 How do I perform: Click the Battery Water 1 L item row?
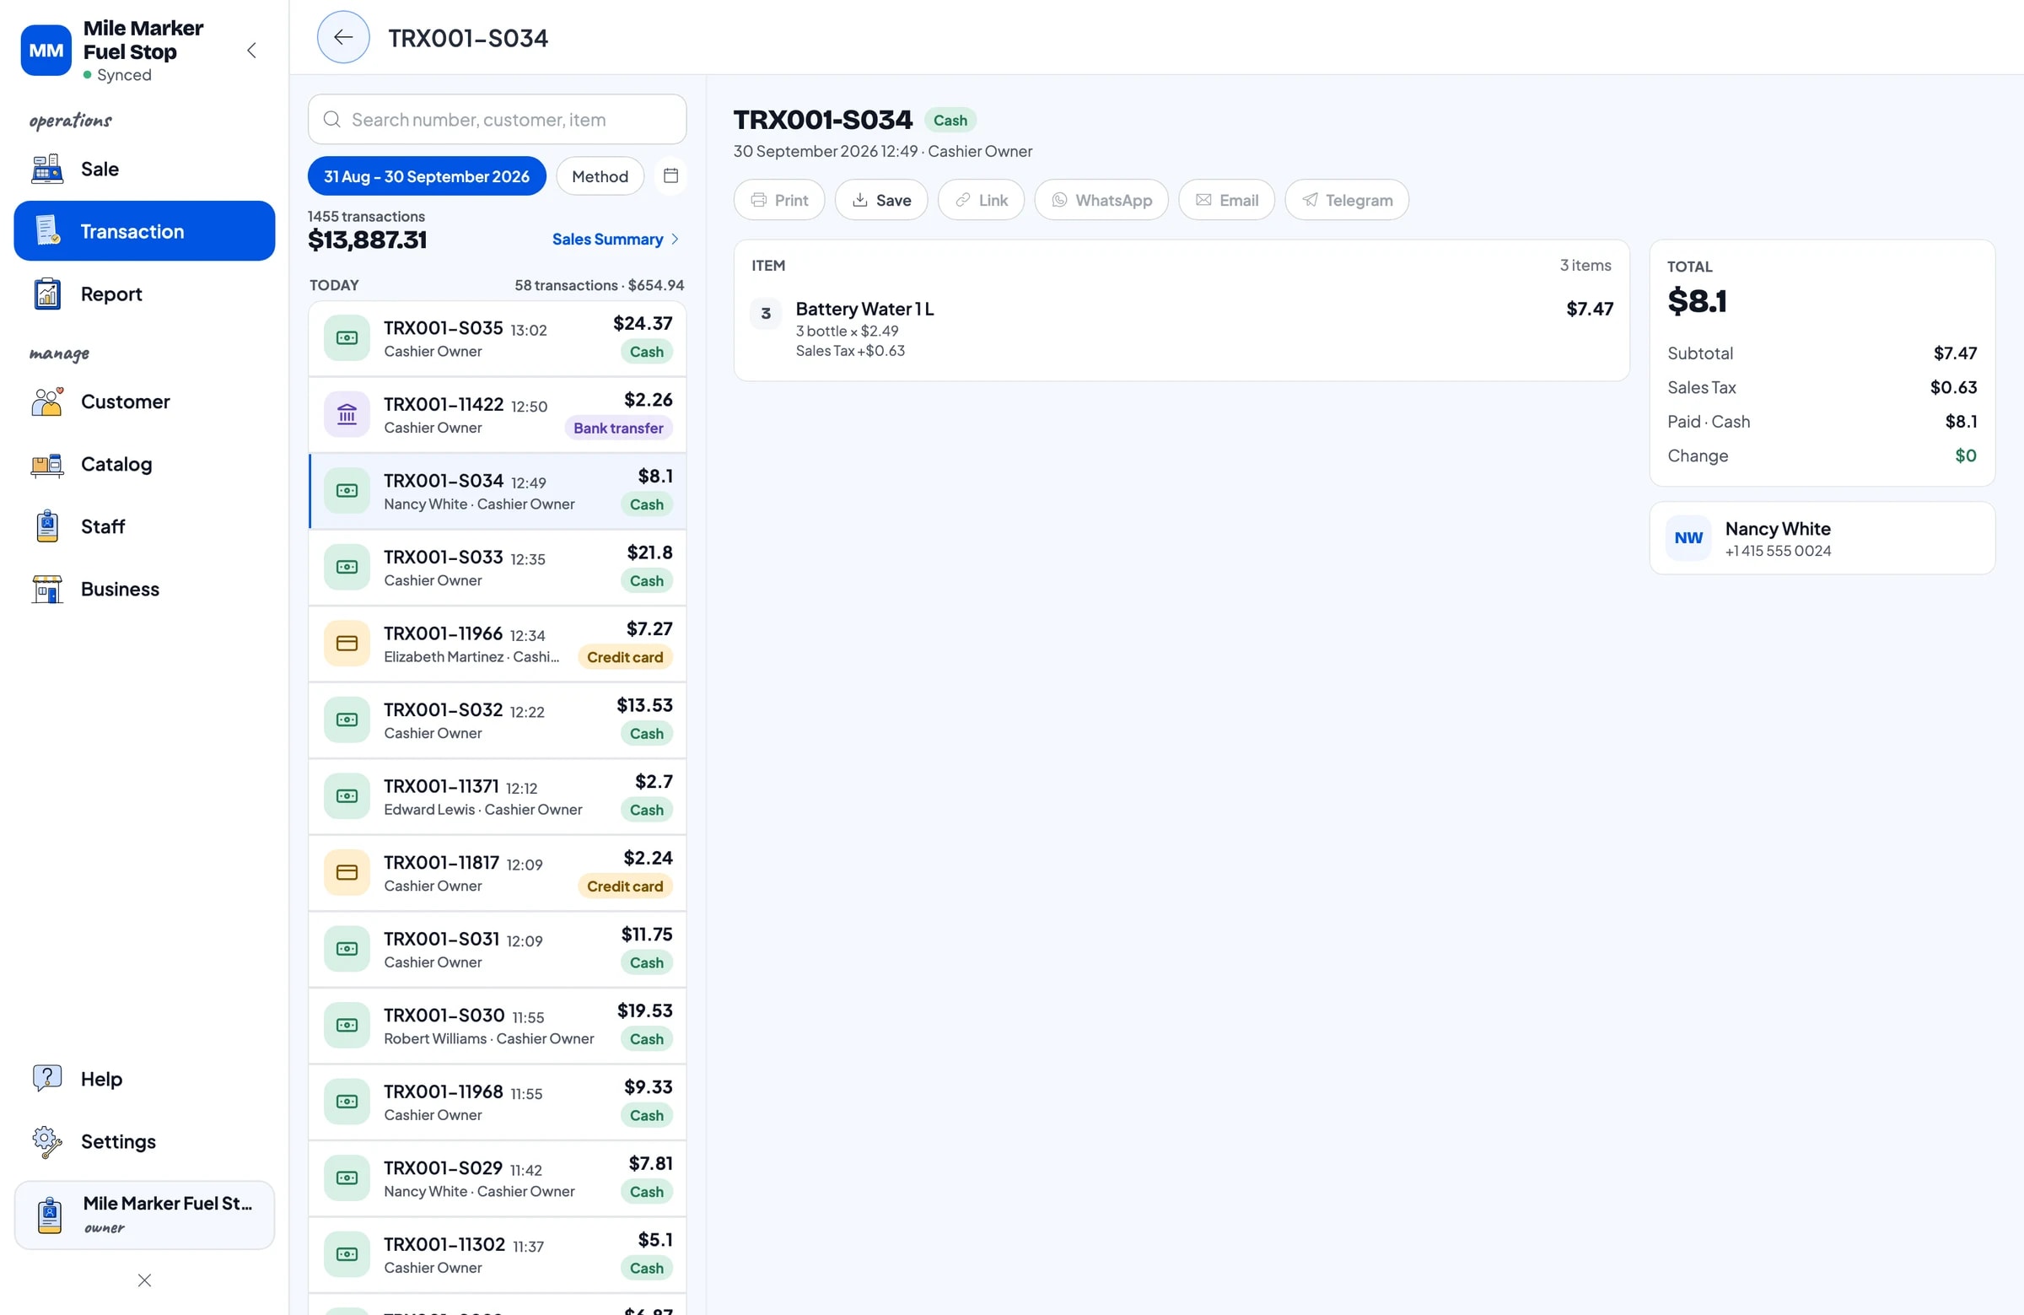(1182, 328)
